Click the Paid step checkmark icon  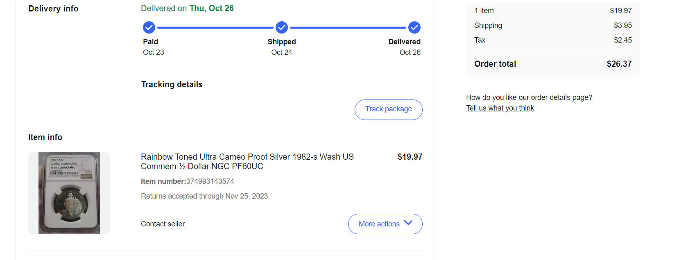pos(149,27)
